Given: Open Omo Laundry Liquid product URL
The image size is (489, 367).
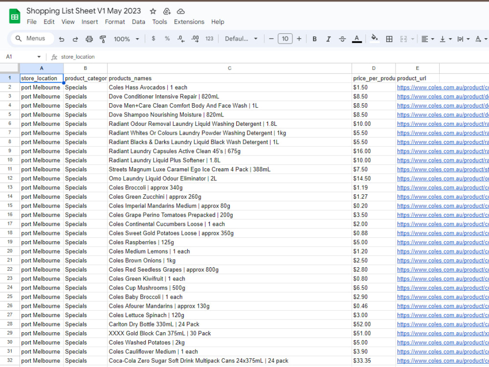Looking at the screenshot, I should pyautogui.click(x=443, y=179).
